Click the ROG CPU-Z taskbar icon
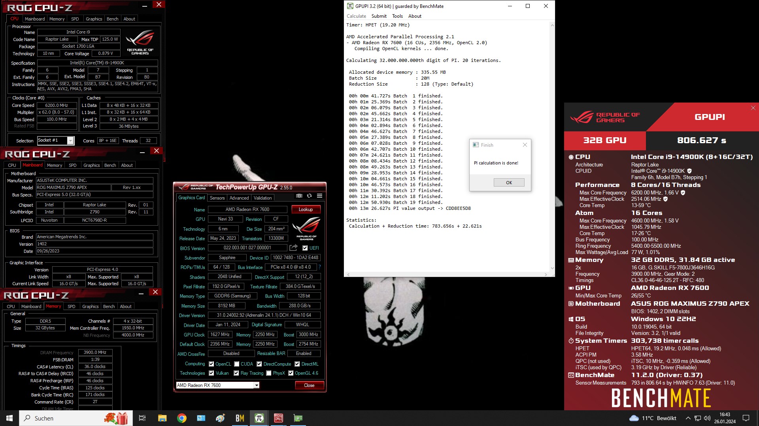 [x=279, y=418]
